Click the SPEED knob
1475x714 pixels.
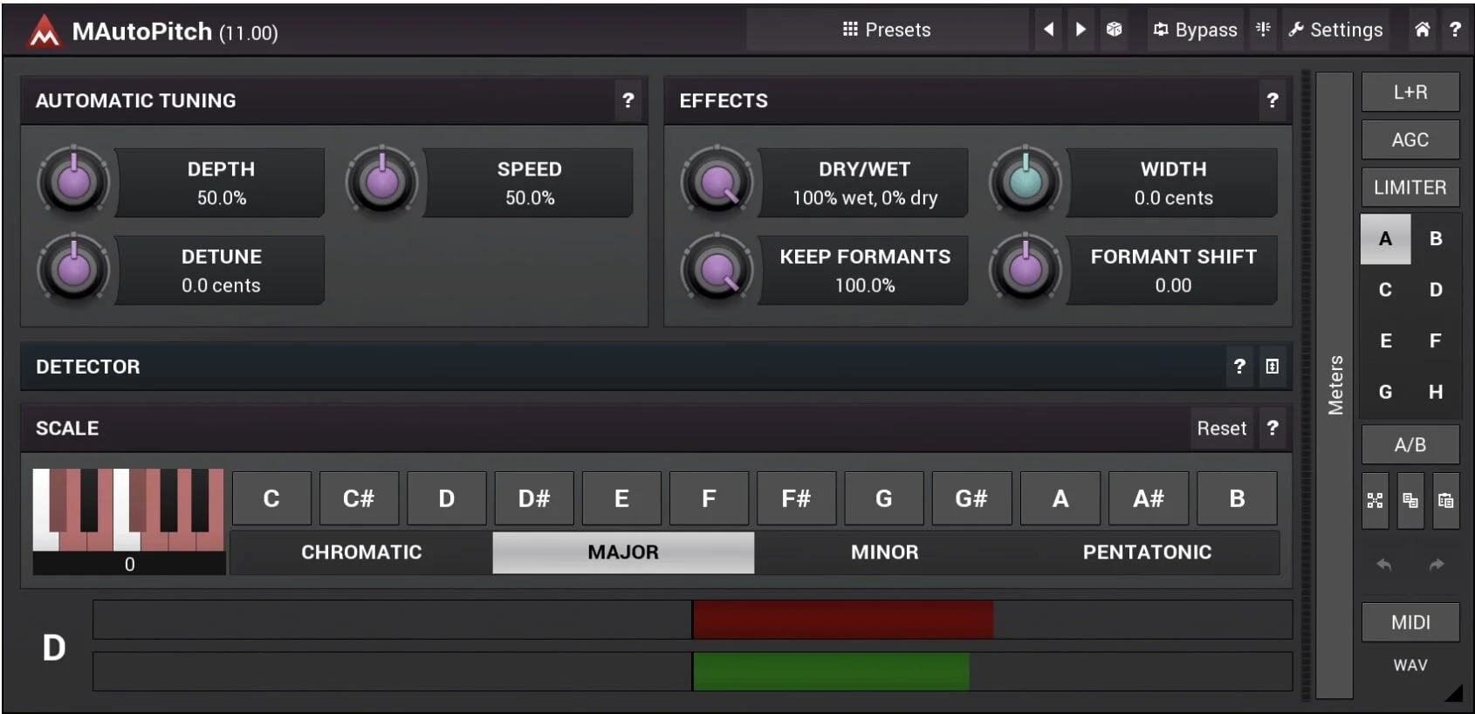[381, 182]
